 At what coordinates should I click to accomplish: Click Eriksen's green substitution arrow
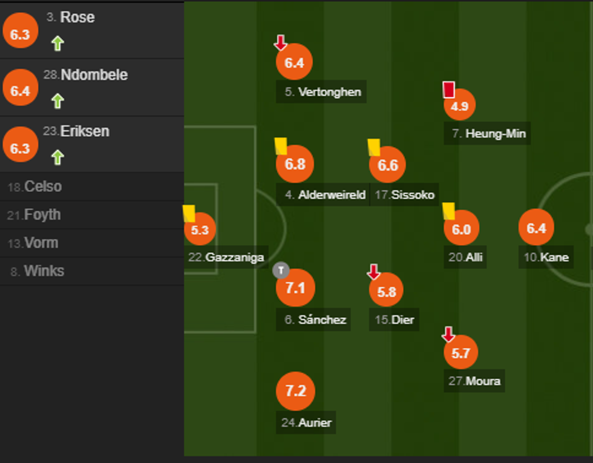pos(57,157)
